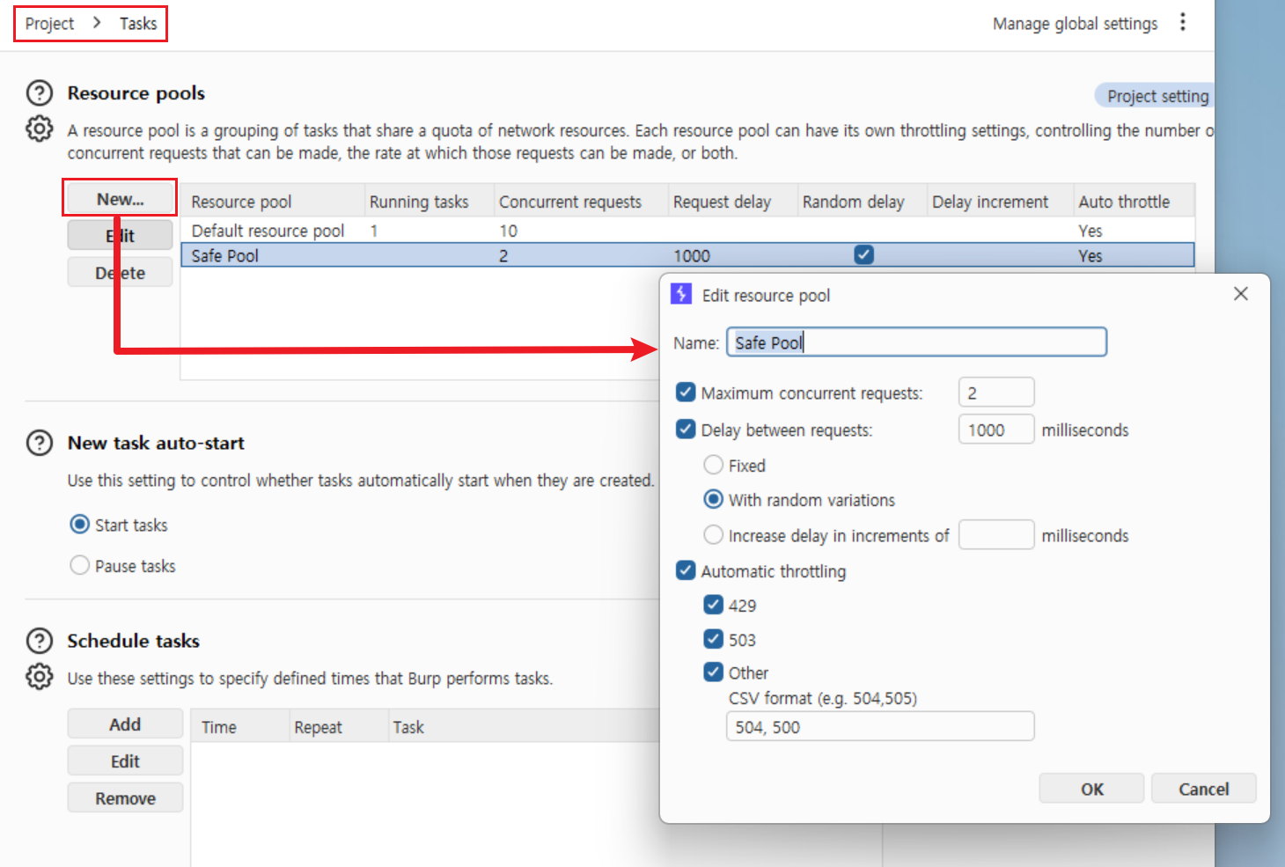
Task: Click the gear icon beside Resource pools description
Action: [x=39, y=129]
